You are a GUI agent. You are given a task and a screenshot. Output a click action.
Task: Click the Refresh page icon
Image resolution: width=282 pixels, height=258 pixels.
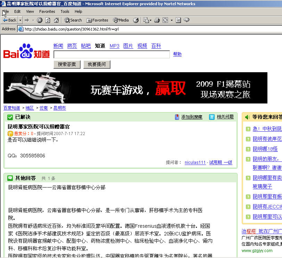pos(48,20)
